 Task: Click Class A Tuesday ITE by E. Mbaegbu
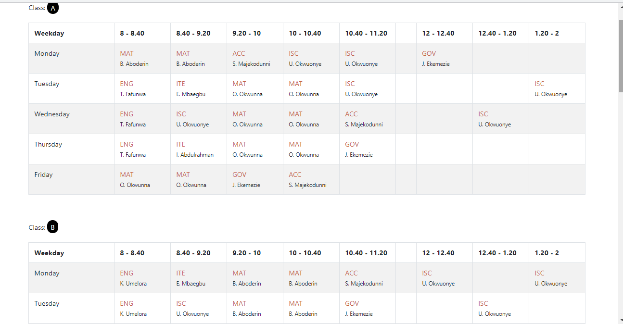(198, 88)
